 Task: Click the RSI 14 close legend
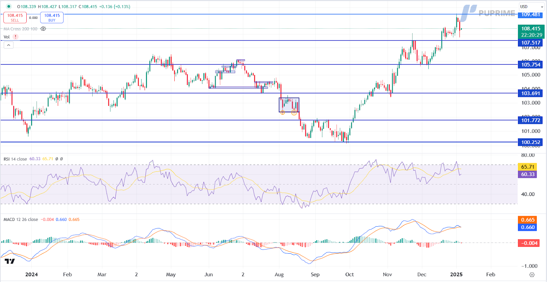pyautogui.click(x=15, y=159)
